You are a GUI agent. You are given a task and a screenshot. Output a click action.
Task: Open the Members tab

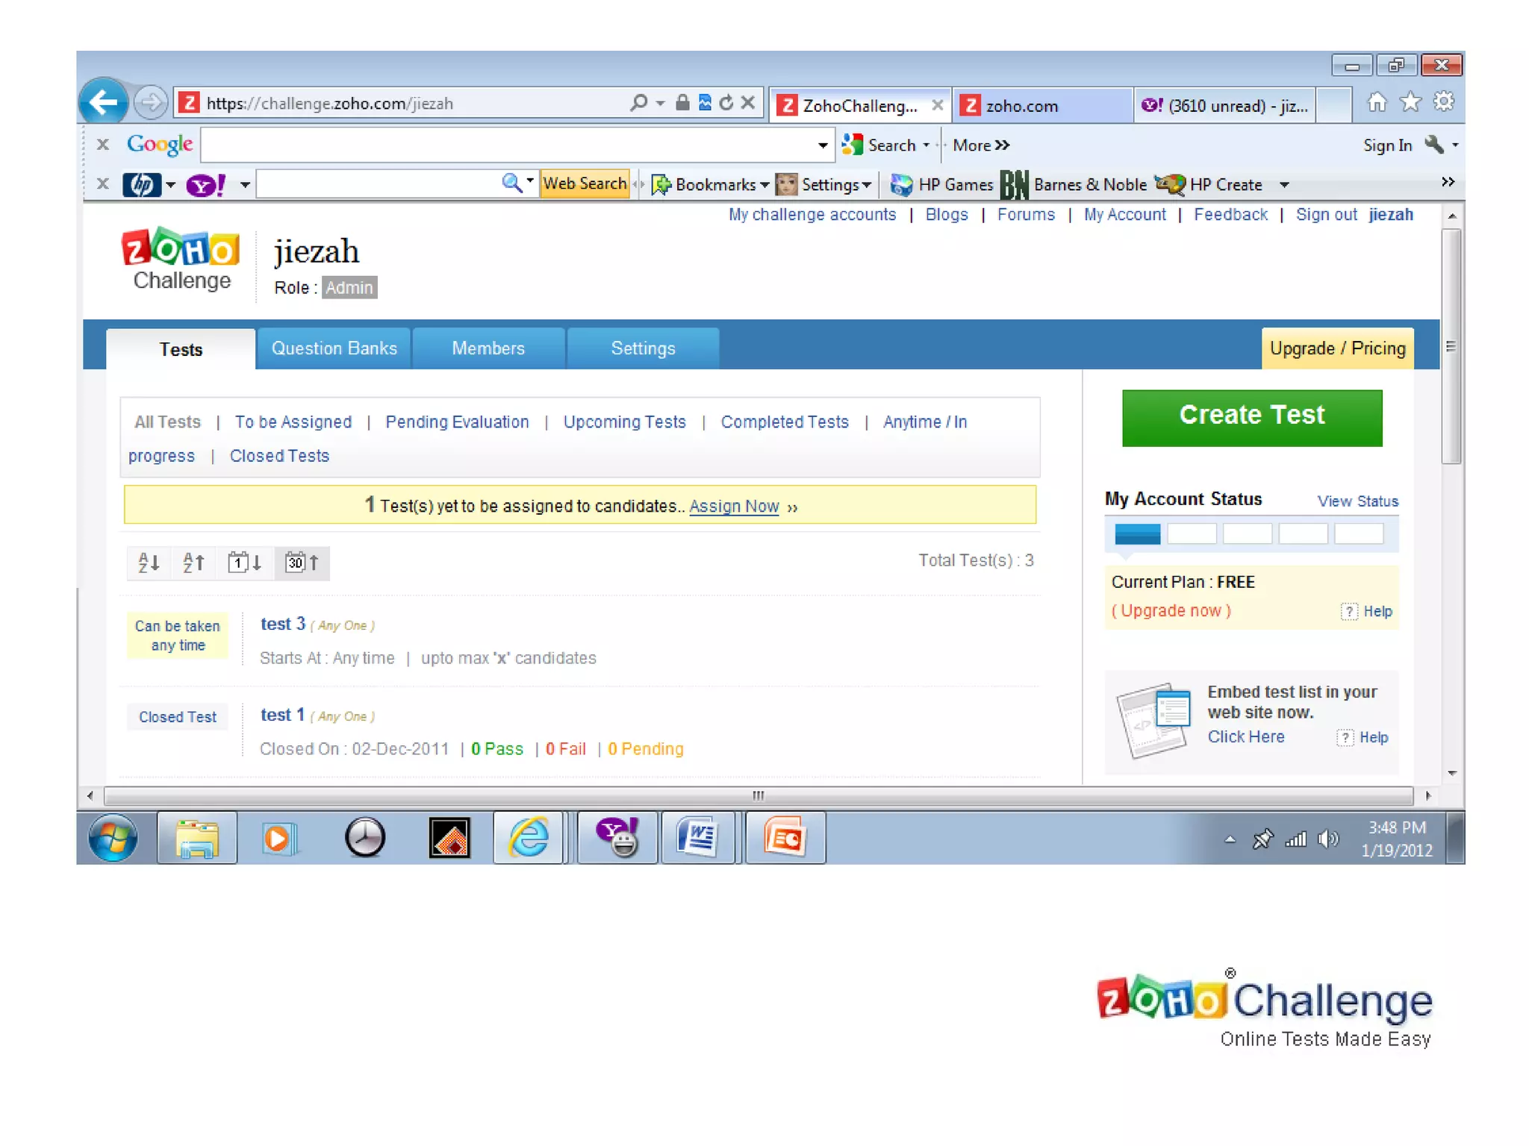pos(488,348)
